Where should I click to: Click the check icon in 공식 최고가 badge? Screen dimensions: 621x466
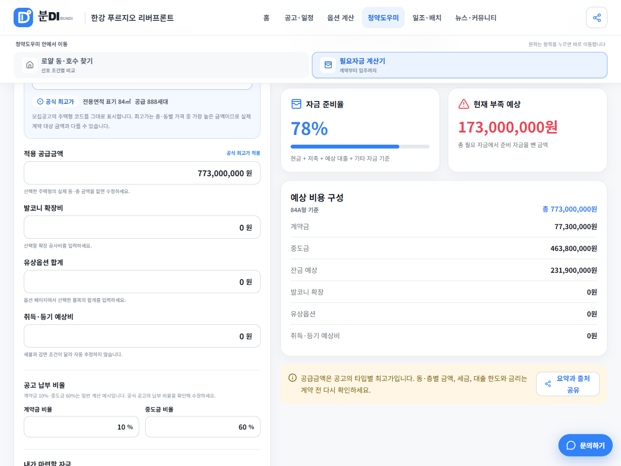coord(40,101)
